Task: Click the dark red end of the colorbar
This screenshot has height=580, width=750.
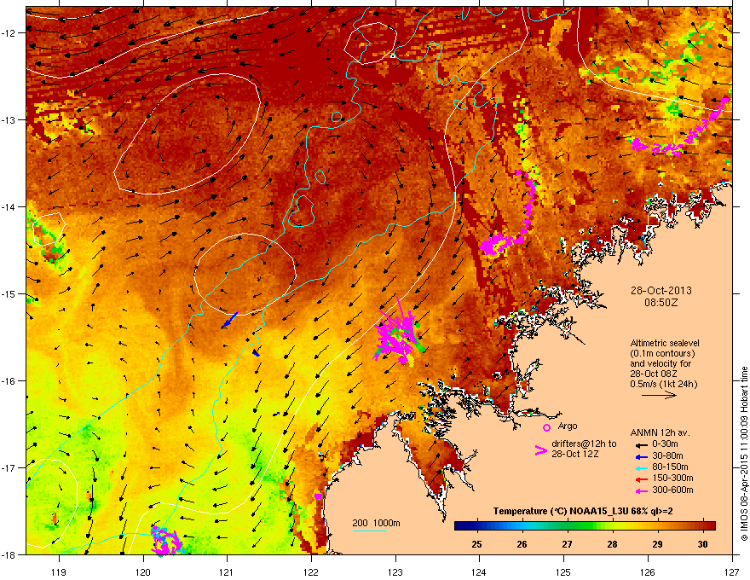Action: click(x=710, y=526)
